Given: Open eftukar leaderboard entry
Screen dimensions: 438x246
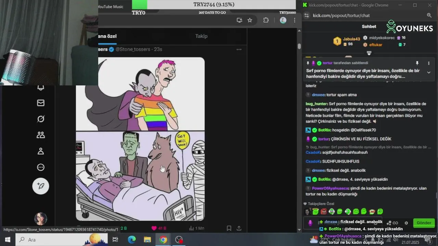Looking at the screenshot, I should point(384,45).
